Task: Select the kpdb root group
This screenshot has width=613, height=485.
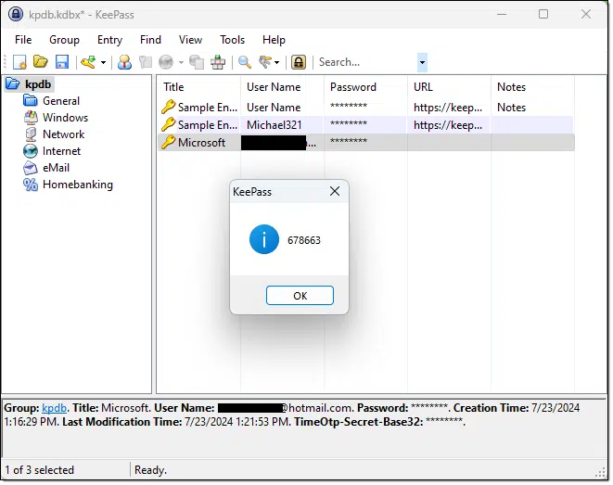Action: click(38, 84)
